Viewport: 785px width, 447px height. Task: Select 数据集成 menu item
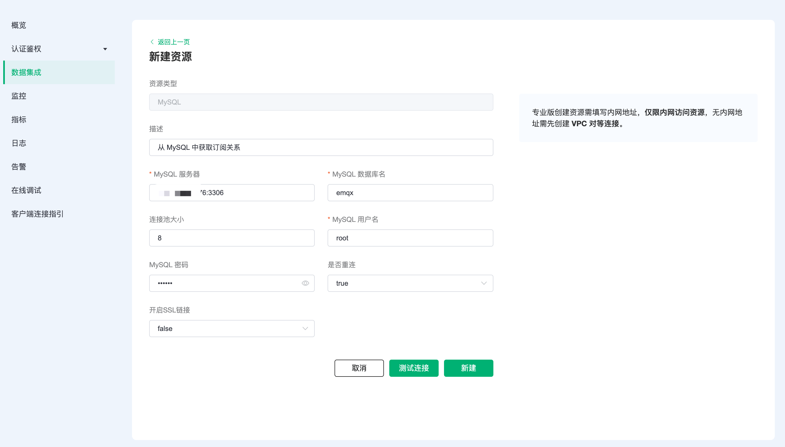click(27, 72)
